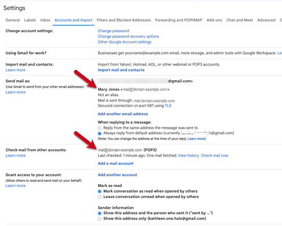Open the General settings tab
The height and width of the screenshot is (226, 282).
tap(12, 20)
